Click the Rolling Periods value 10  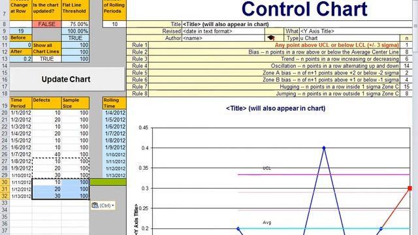(115, 24)
